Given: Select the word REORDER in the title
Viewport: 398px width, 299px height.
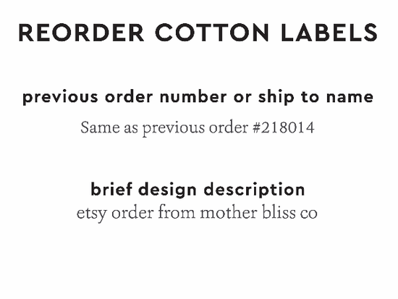Looking at the screenshot, I should click(81, 33).
